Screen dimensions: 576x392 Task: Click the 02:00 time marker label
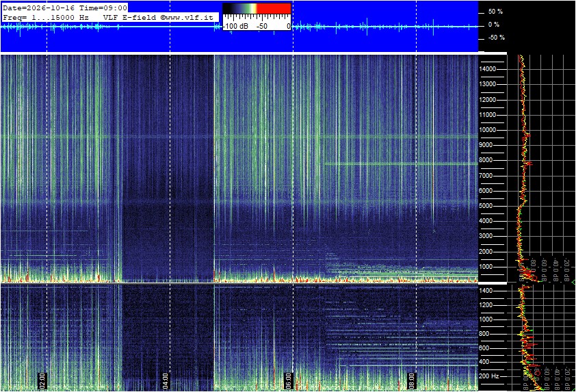coord(42,381)
